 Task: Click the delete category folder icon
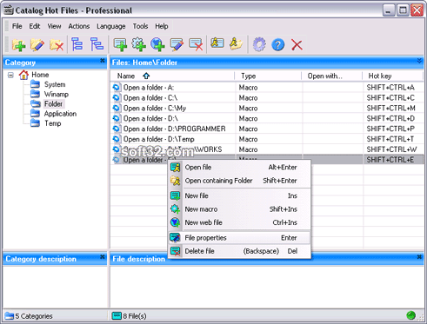(x=57, y=45)
